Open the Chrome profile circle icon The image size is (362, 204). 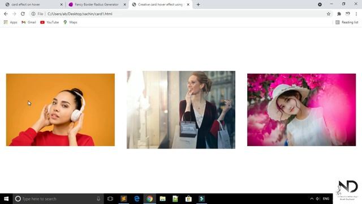pos(320,5)
